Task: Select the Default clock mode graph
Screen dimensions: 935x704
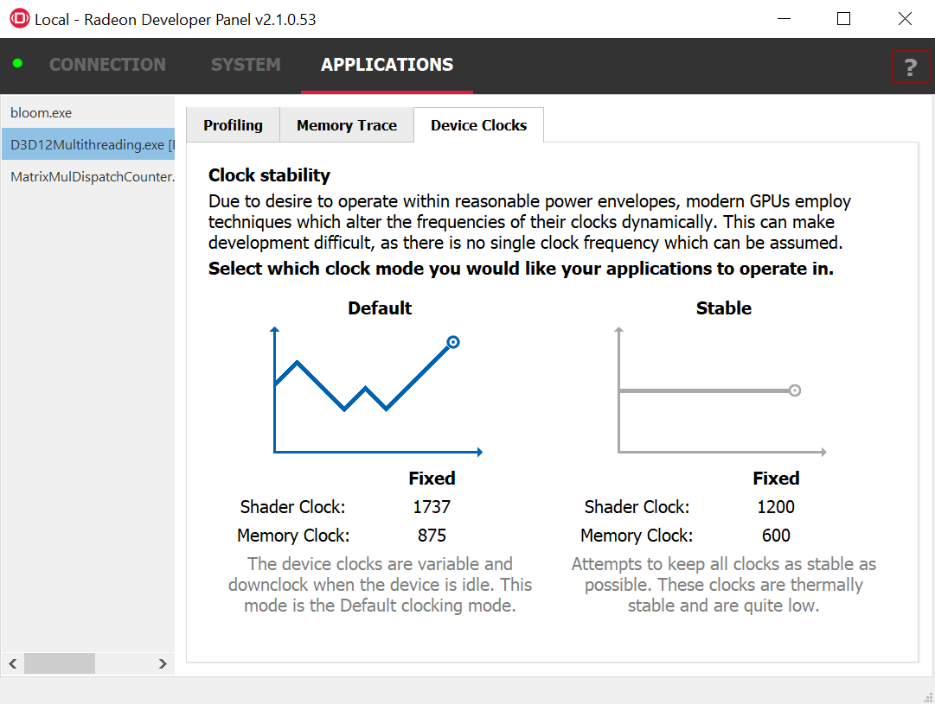Action: [378, 390]
